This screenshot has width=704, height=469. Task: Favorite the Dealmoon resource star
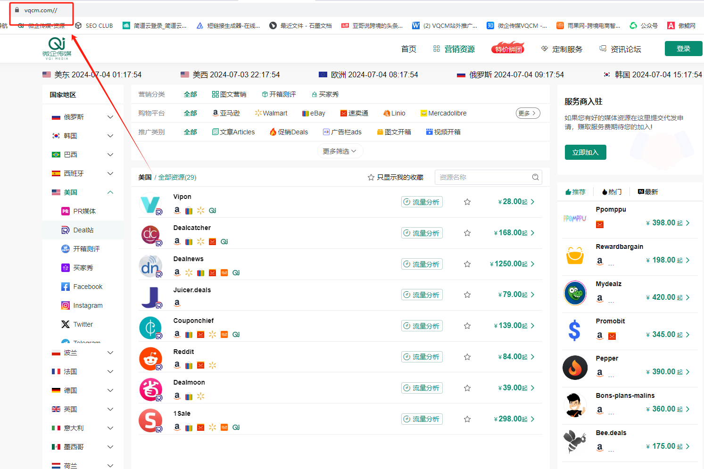pos(467,388)
